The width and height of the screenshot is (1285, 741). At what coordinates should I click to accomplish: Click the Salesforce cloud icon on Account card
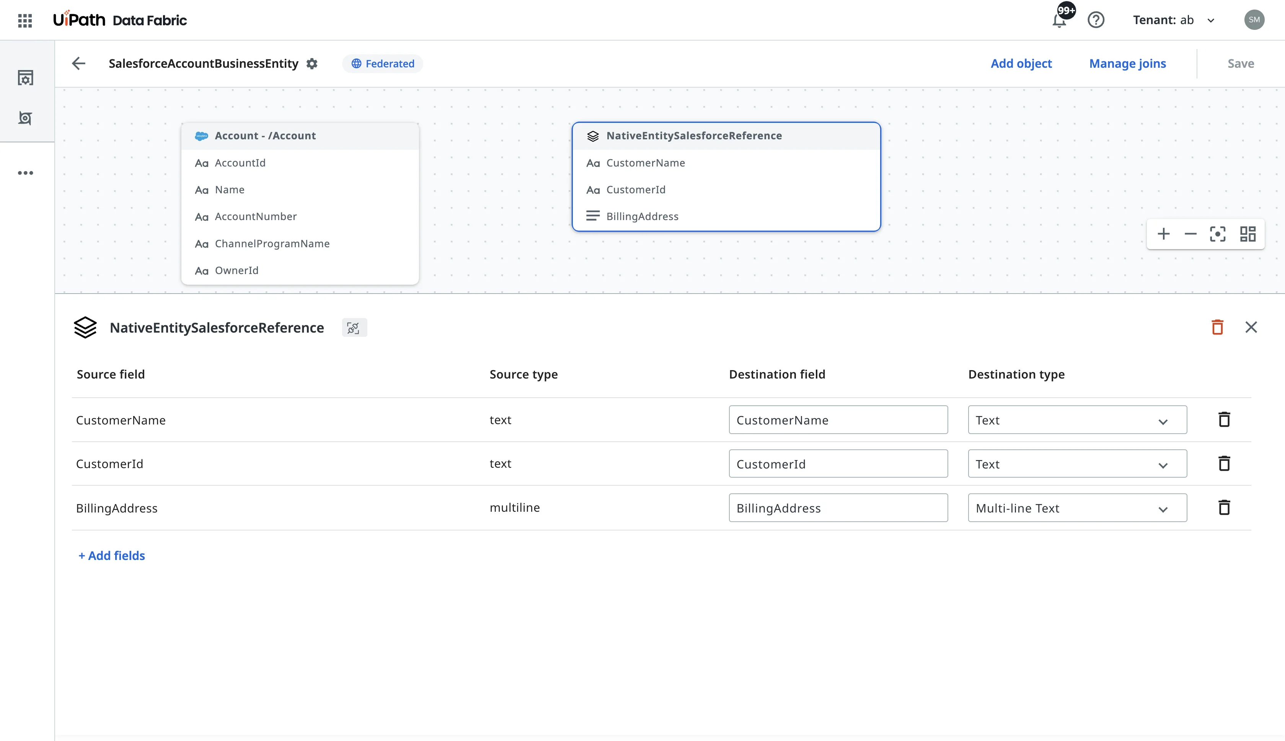coord(201,136)
